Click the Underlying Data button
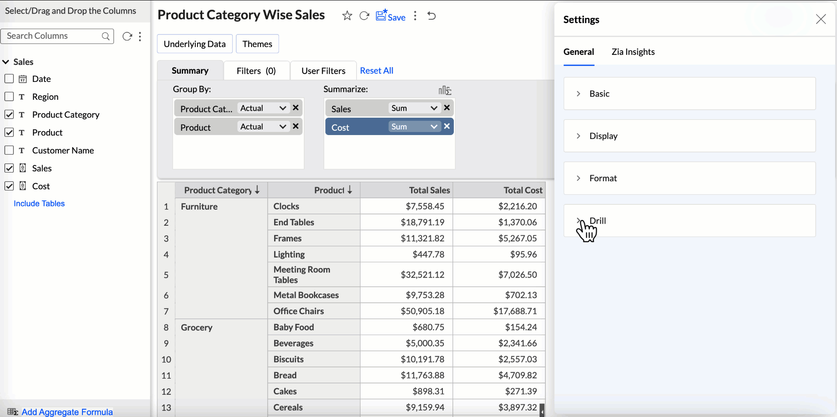 point(194,44)
